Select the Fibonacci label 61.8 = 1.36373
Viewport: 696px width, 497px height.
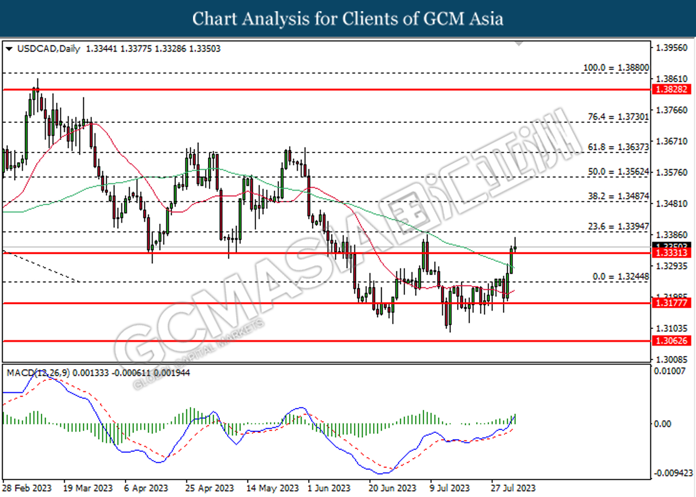pyautogui.click(x=618, y=147)
